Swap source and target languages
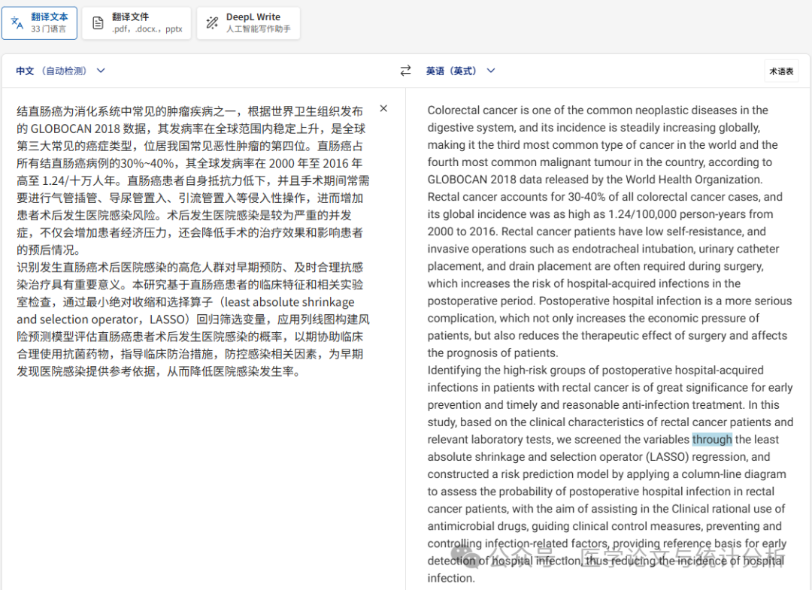812x590 pixels. (405, 71)
